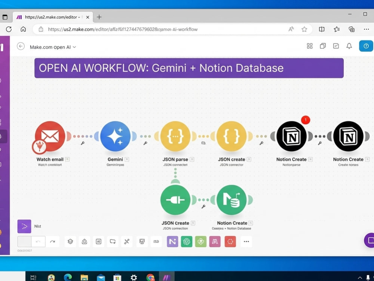Close the us2.make.com browser tab

point(88,17)
